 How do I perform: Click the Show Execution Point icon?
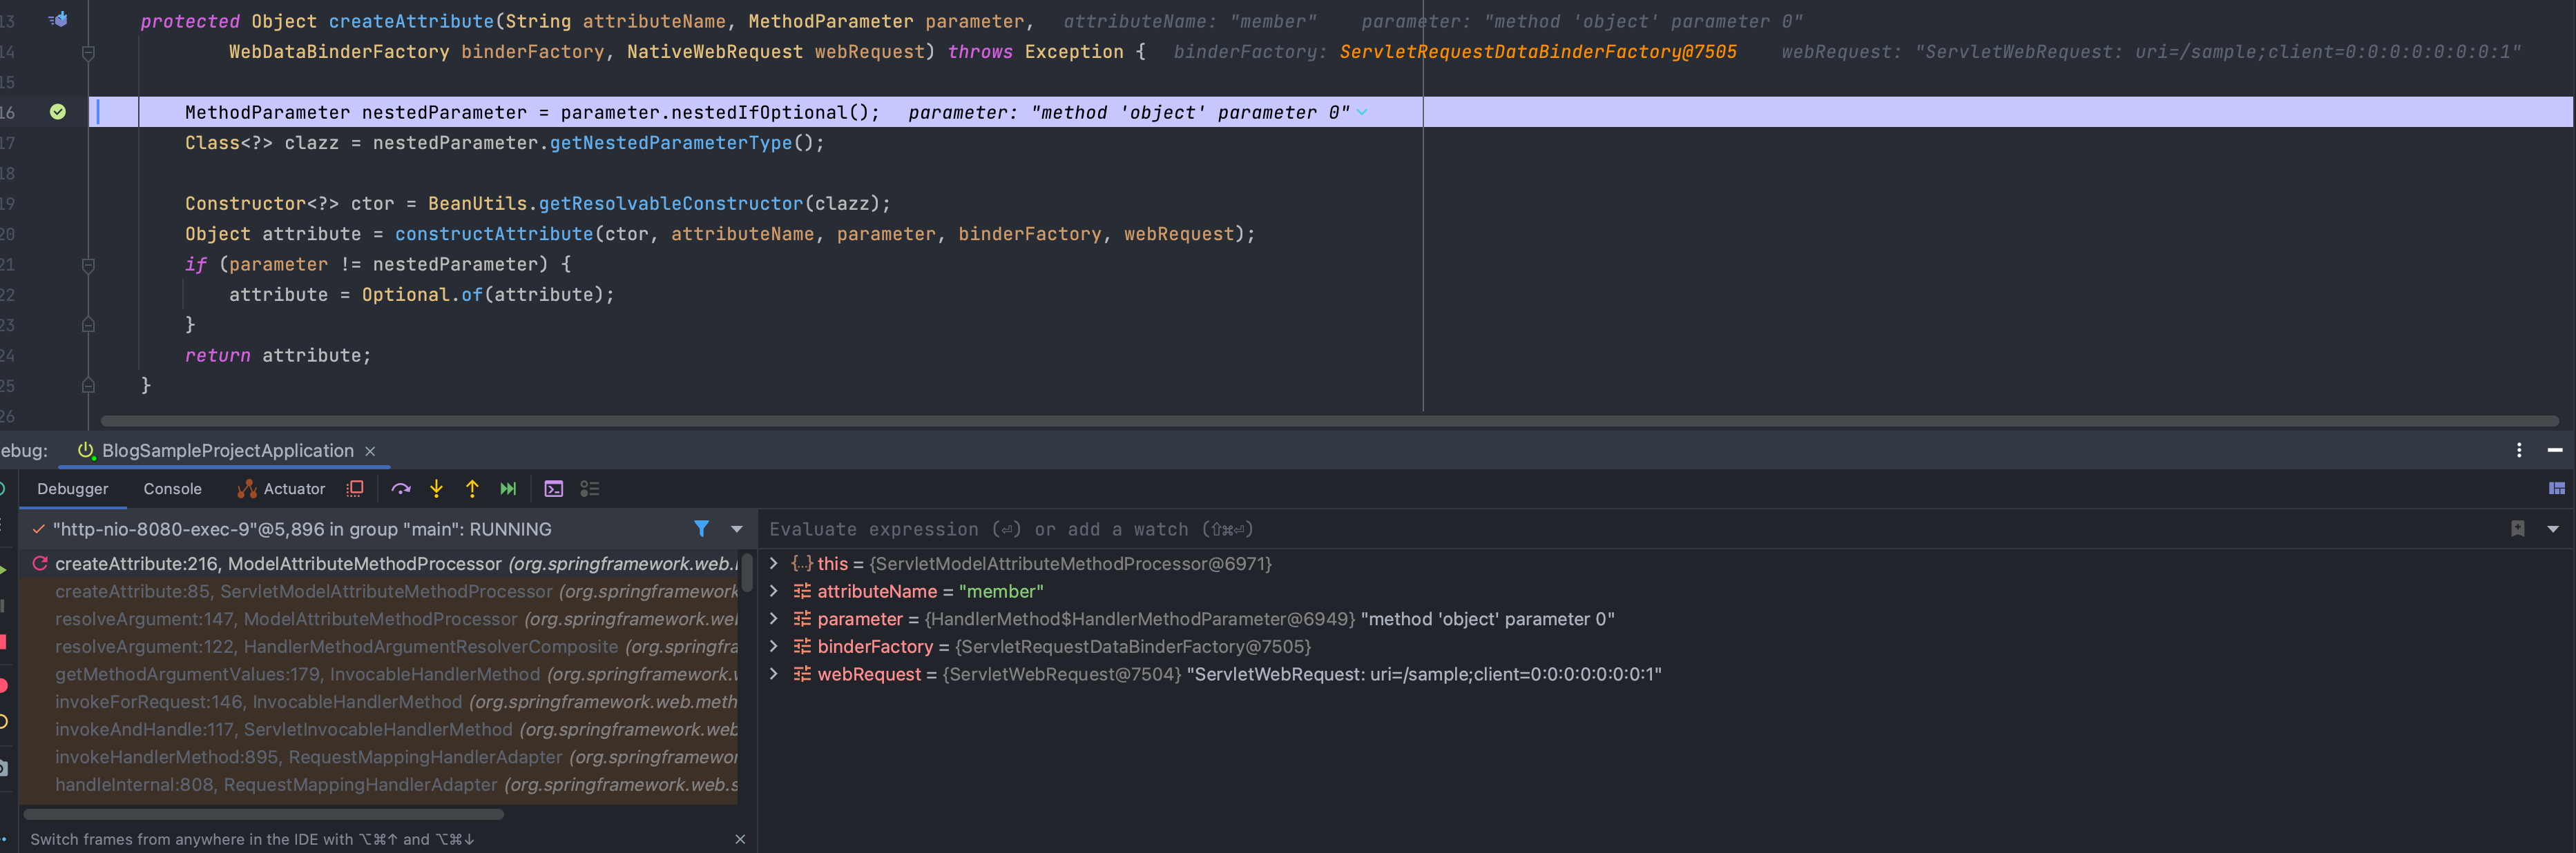pyautogui.click(x=355, y=489)
